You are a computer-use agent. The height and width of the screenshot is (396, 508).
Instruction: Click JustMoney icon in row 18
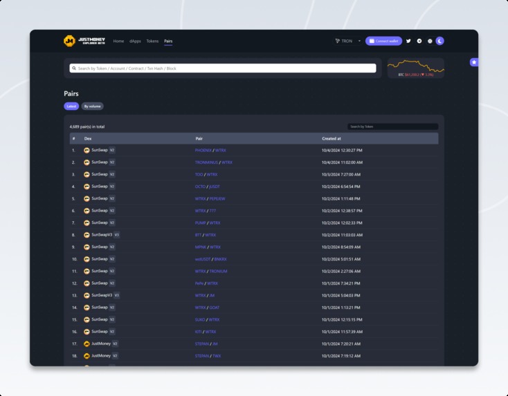(87, 356)
